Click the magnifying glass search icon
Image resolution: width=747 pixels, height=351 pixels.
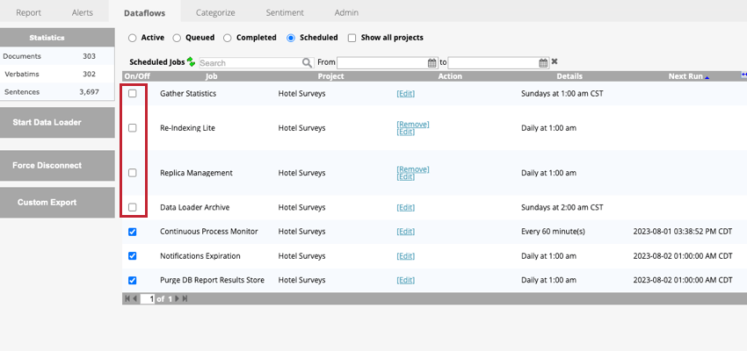click(307, 63)
